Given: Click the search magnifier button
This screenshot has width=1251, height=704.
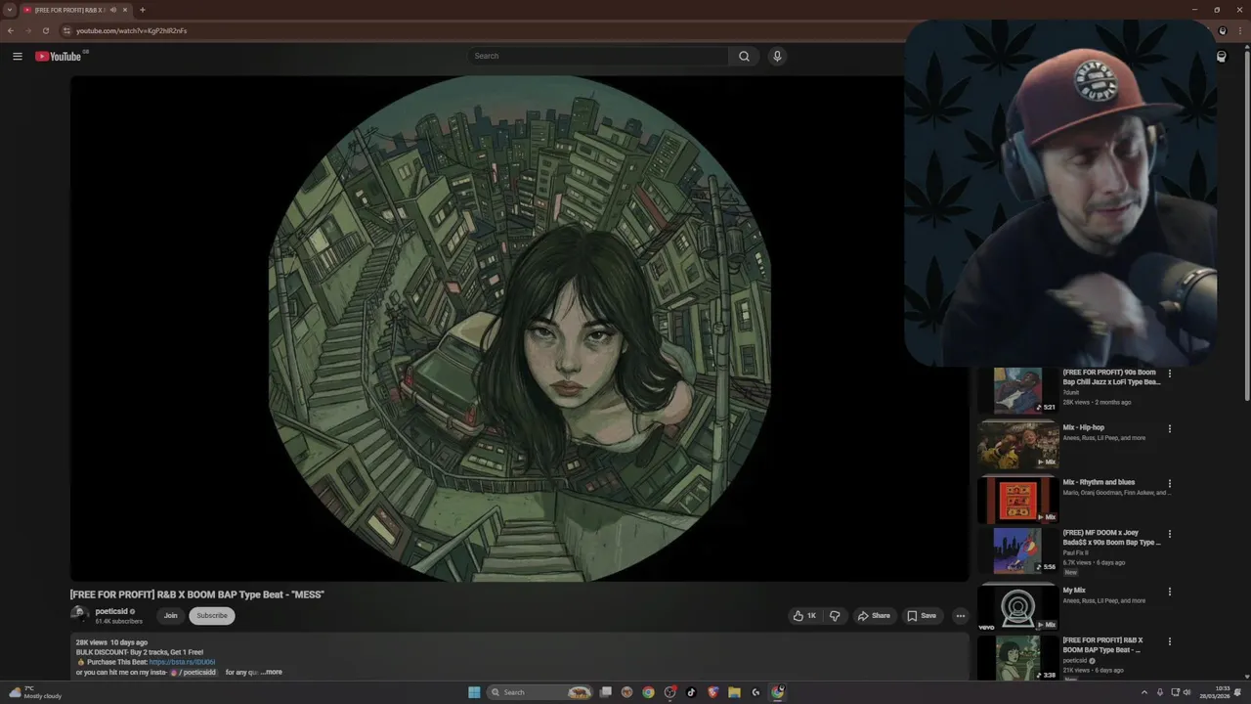Looking at the screenshot, I should point(744,56).
